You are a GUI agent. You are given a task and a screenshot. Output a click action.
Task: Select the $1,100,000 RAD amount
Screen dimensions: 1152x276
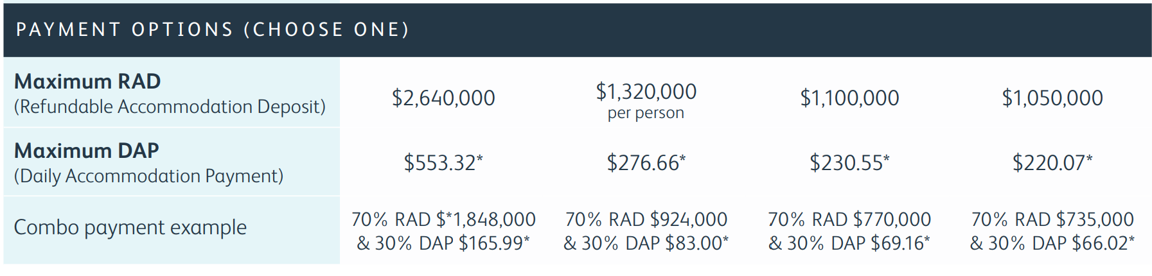[849, 98]
